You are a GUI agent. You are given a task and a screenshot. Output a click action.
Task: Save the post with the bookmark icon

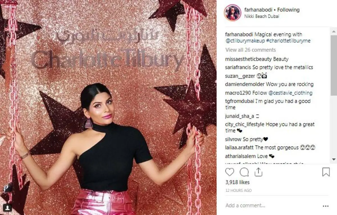point(326,172)
